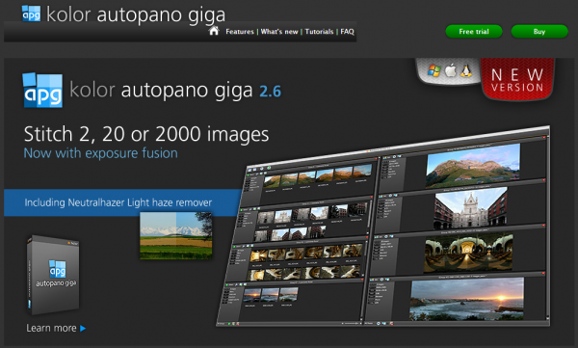
Task: Click the 'Now with exposure fusion' text
Action: click(100, 153)
